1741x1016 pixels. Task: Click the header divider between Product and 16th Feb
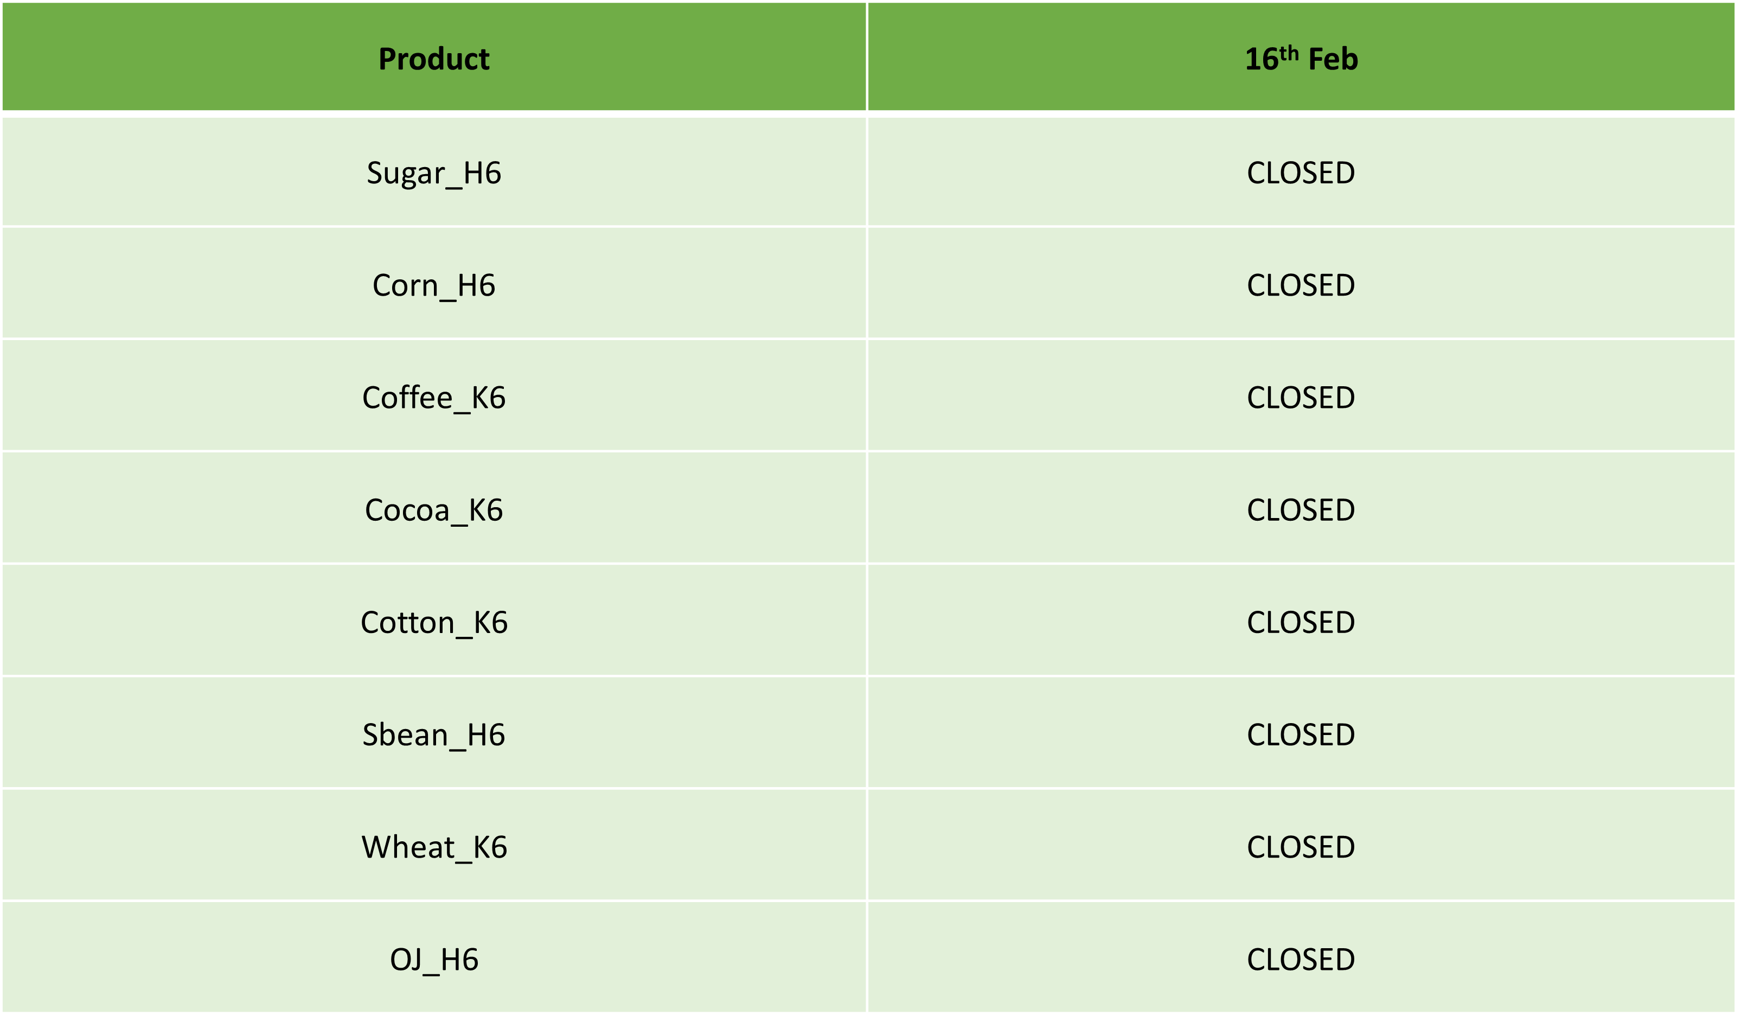pos(867,56)
